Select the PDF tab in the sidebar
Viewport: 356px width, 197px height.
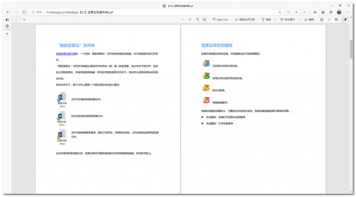point(7,26)
